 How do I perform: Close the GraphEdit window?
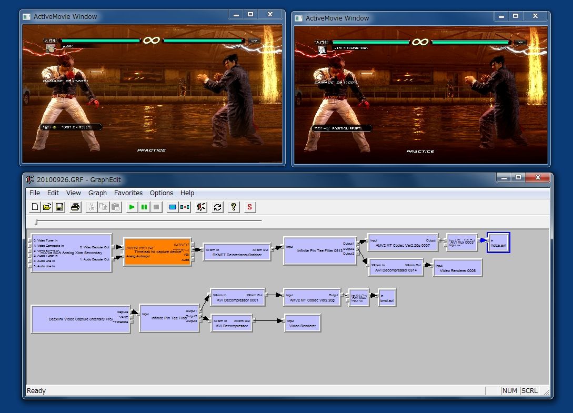tap(538, 178)
